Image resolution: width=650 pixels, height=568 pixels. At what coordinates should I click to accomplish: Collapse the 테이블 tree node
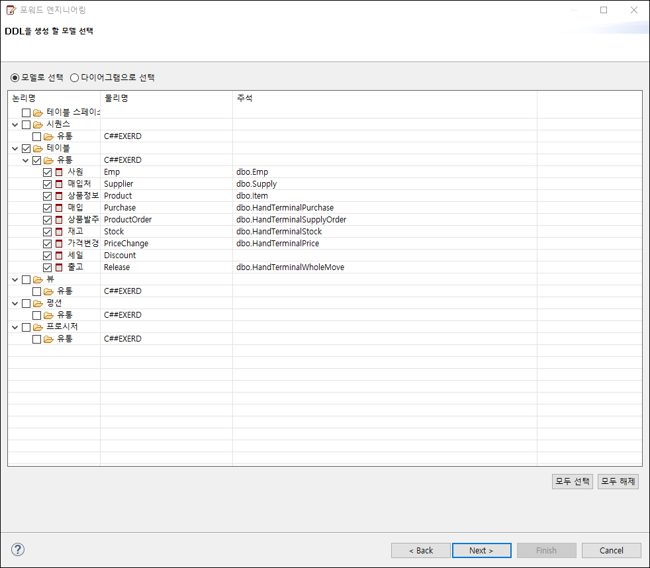tap(15, 148)
